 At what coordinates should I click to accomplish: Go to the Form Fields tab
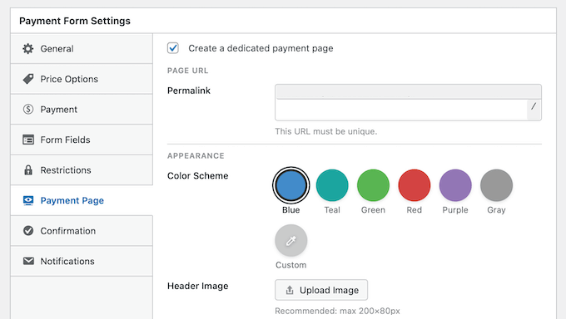pos(82,140)
